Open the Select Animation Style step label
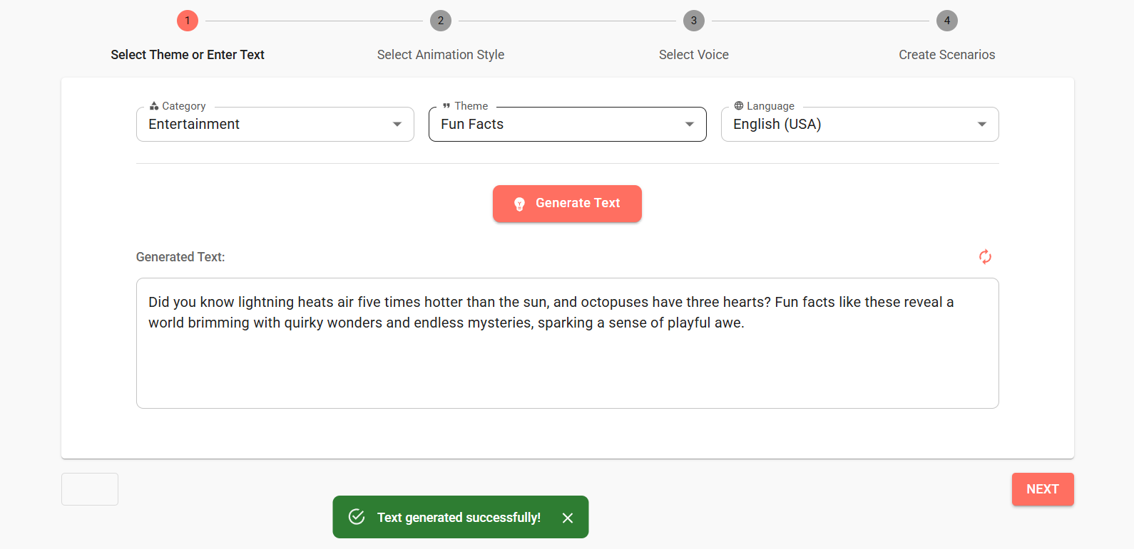The height and width of the screenshot is (549, 1134). click(441, 55)
